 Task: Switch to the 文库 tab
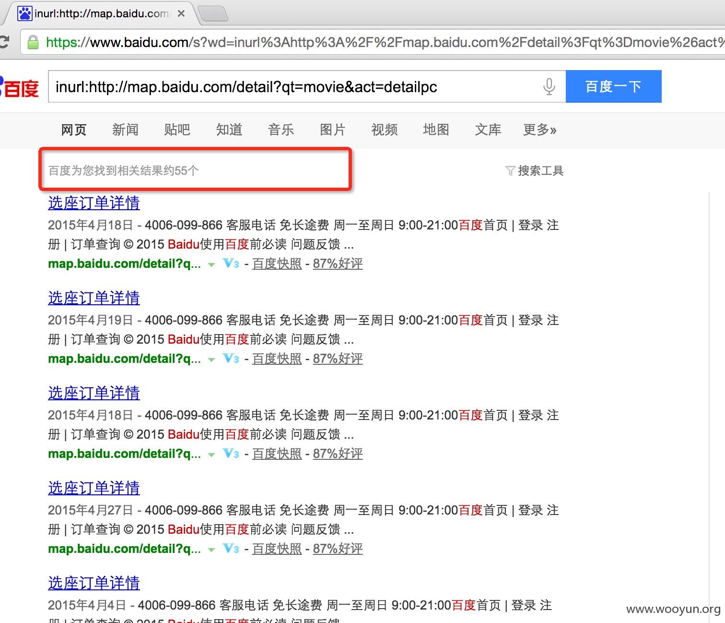tap(488, 130)
